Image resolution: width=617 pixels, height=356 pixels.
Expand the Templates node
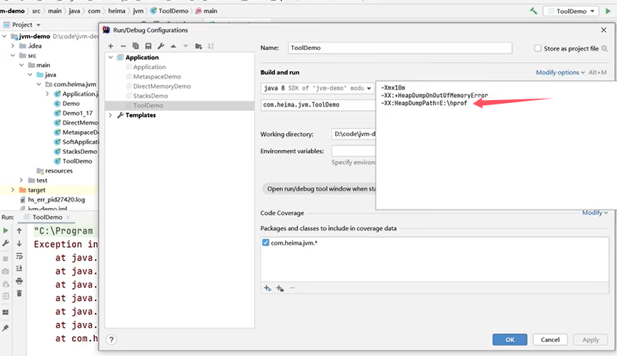(x=110, y=115)
